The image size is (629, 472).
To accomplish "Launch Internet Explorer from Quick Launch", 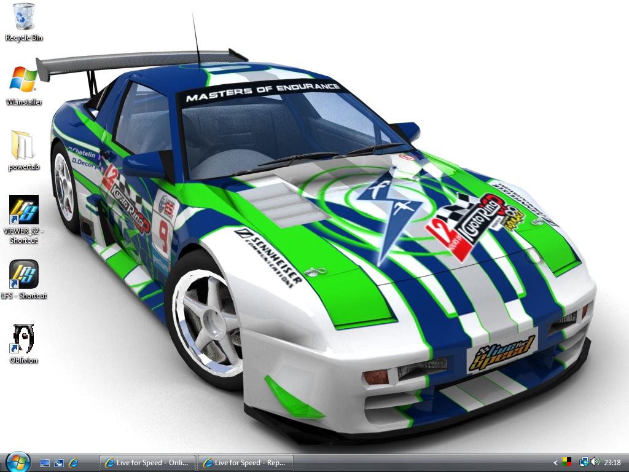I will point(74,463).
